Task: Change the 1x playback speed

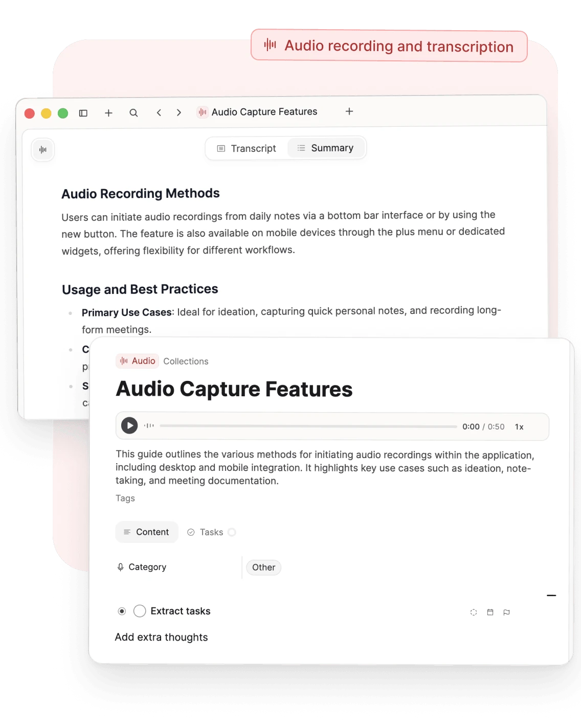Action: pos(519,427)
